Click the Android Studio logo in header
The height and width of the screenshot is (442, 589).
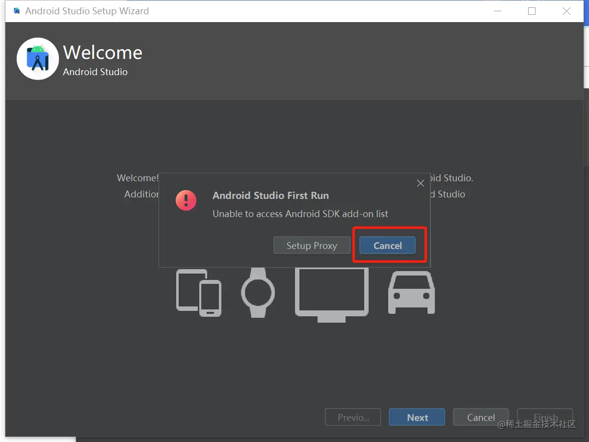click(38, 59)
